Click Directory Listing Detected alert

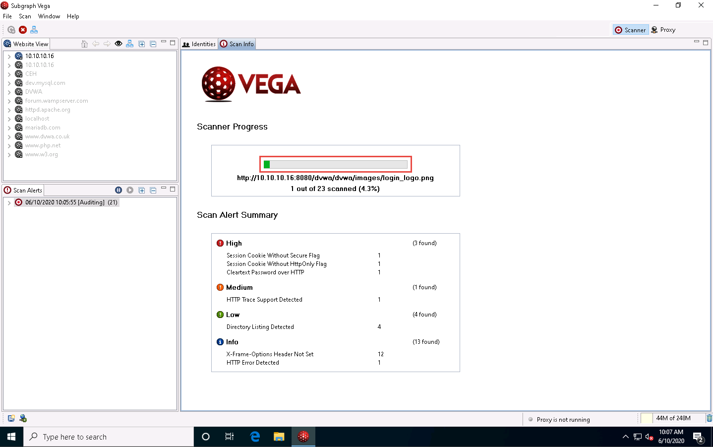[x=260, y=327]
